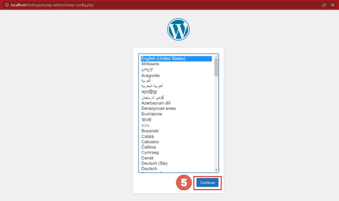Screen dimensions: 339x201
Task: Choose Azərbaycan dili language
Action: (176, 103)
